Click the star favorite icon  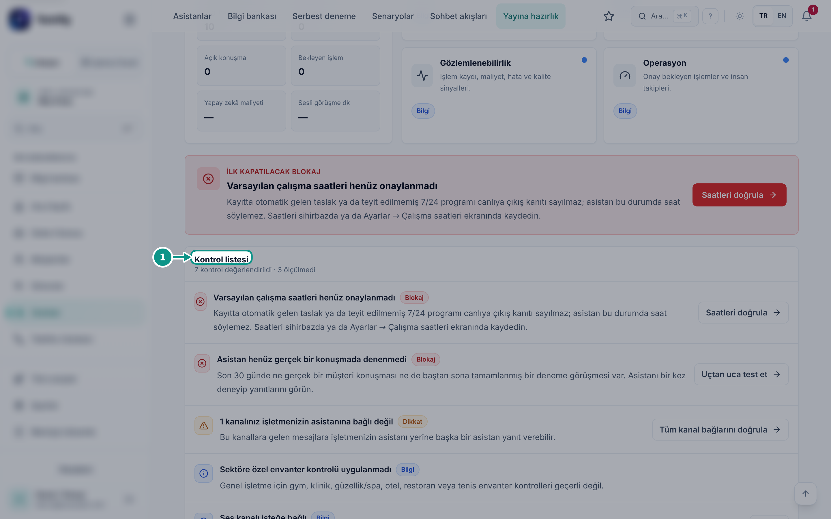tap(609, 16)
